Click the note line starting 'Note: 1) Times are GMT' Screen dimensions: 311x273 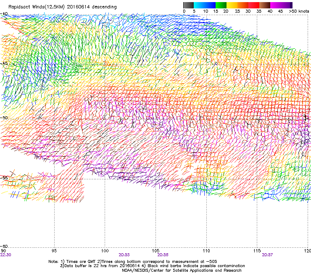(133, 262)
